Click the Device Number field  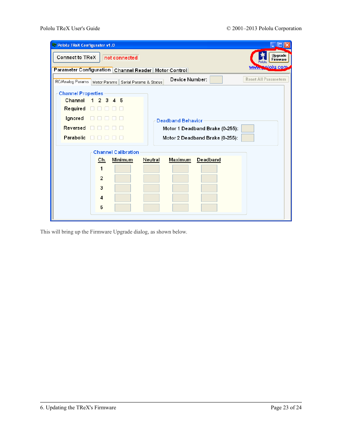(216, 80)
